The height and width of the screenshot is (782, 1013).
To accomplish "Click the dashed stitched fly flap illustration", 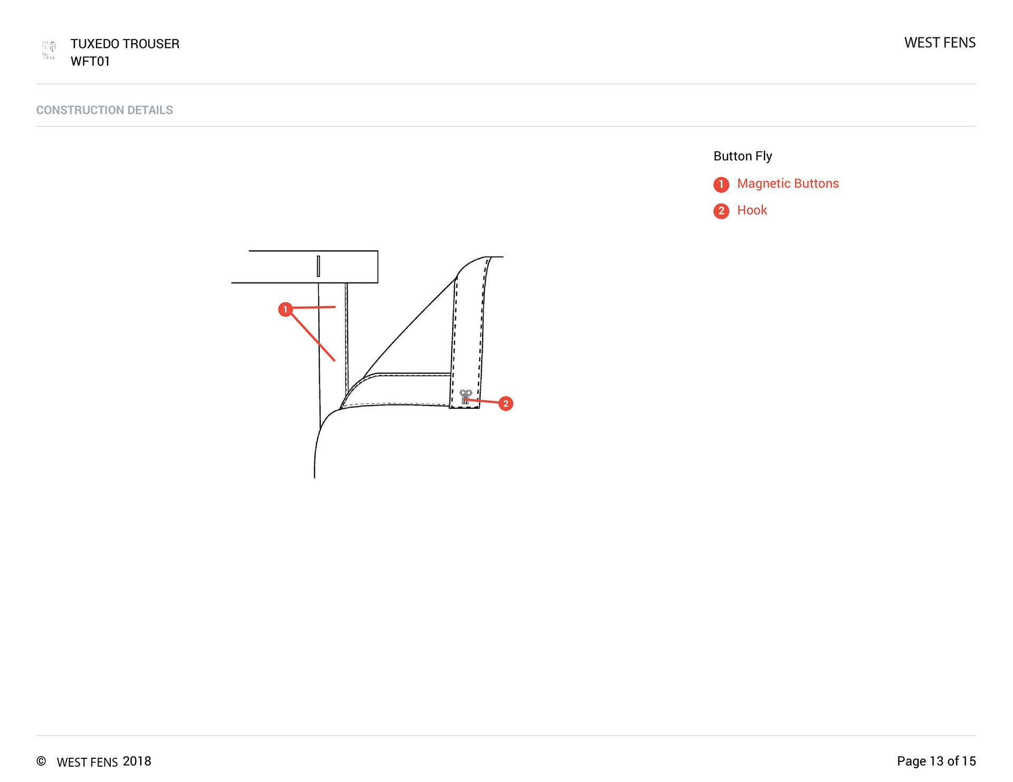I will tap(468, 337).
